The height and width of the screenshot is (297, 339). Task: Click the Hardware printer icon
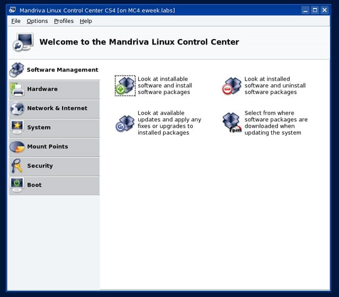17,89
